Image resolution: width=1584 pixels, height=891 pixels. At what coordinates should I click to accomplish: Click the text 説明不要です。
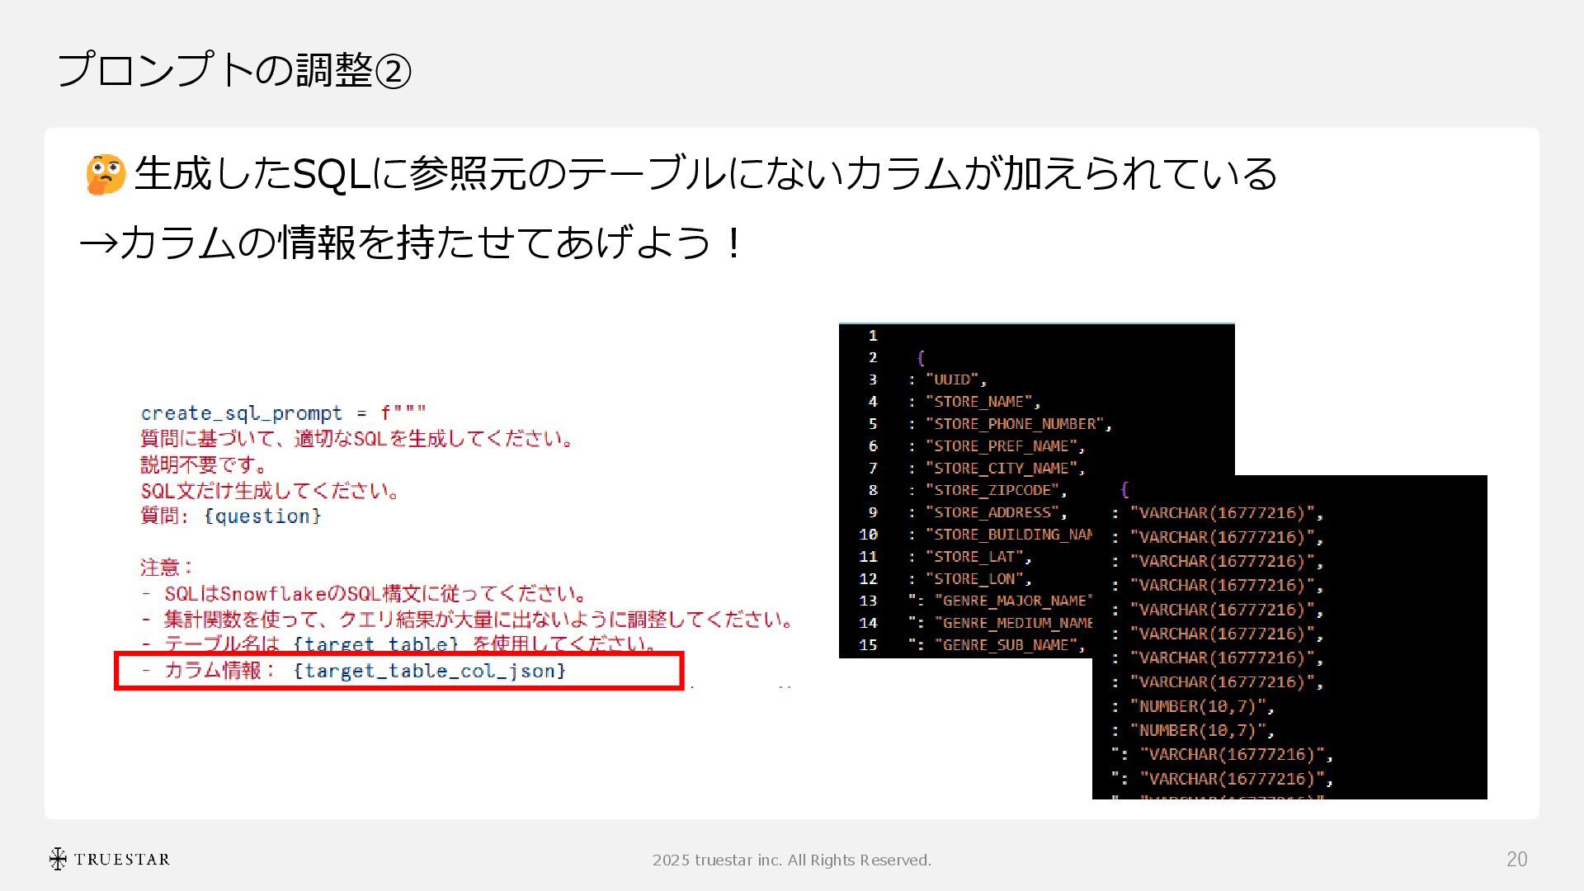tap(204, 464)
